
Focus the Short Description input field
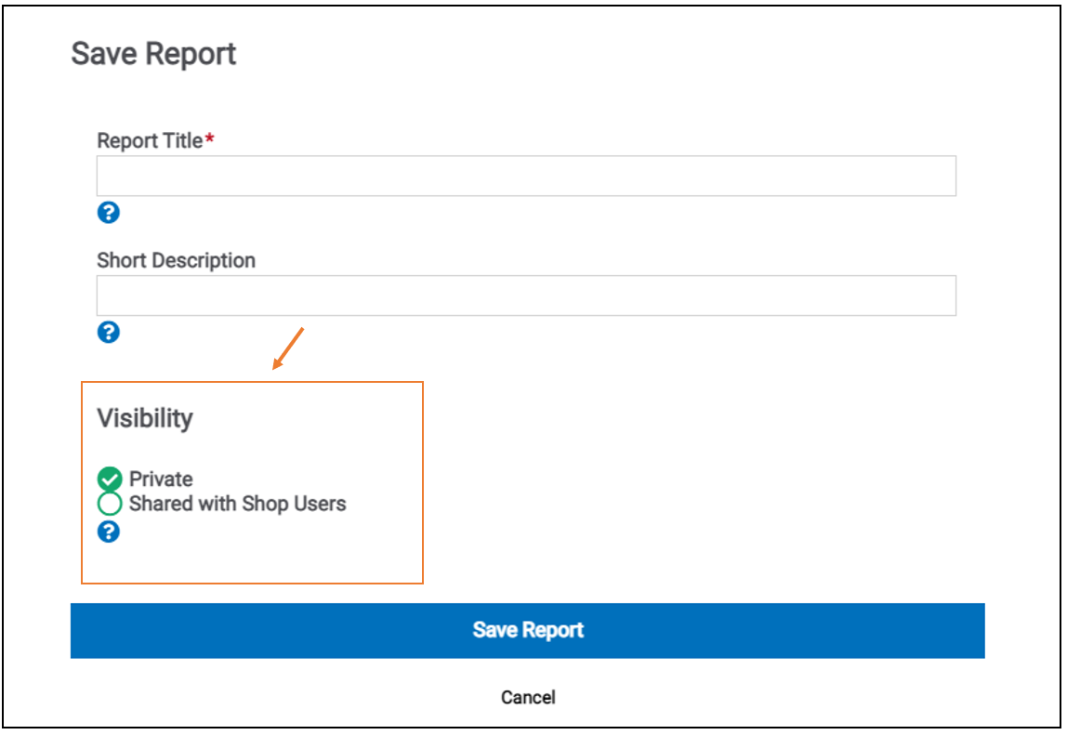[x=526, y=295]
